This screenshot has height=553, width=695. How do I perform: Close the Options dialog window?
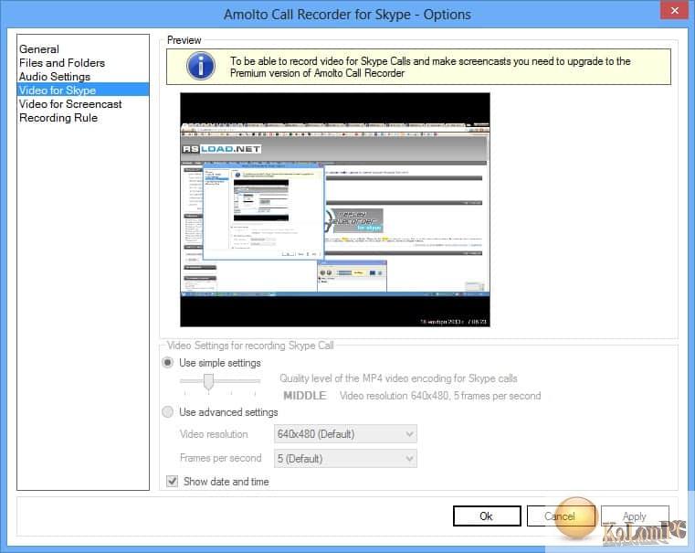click(674, 10)
